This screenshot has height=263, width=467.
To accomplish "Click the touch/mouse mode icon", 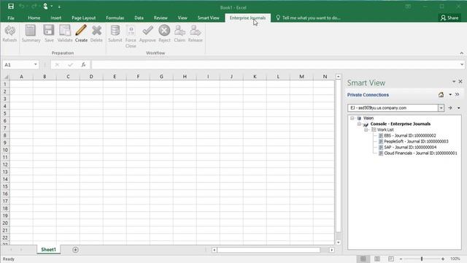I will [45, 7].
